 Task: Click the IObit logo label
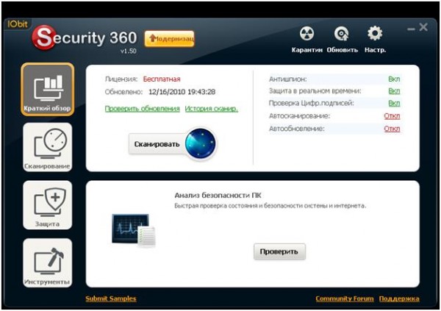(x=18, y=24)
